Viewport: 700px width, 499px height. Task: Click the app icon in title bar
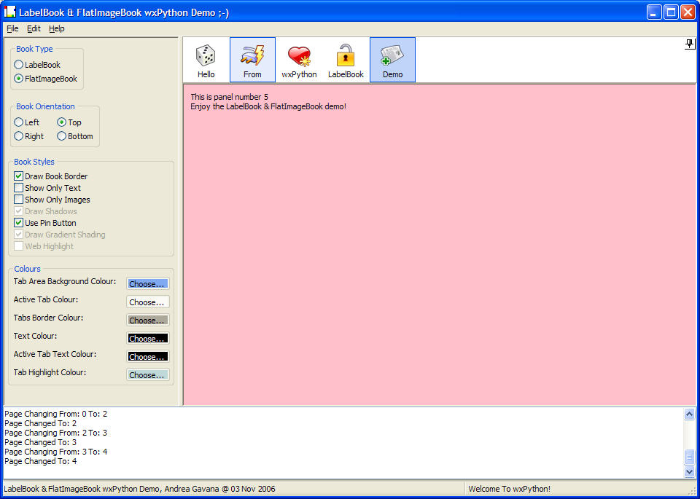click(x=10, y=12)
